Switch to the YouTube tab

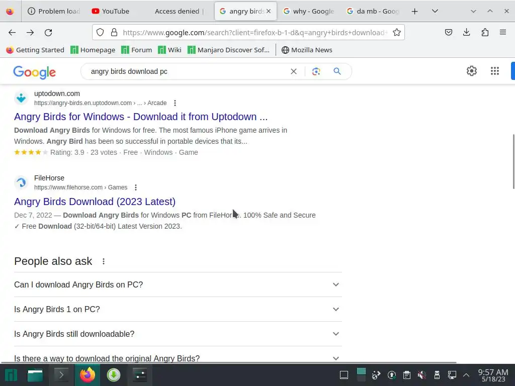tap(116, 11)
